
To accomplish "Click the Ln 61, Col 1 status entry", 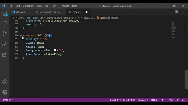I will 123,100.
